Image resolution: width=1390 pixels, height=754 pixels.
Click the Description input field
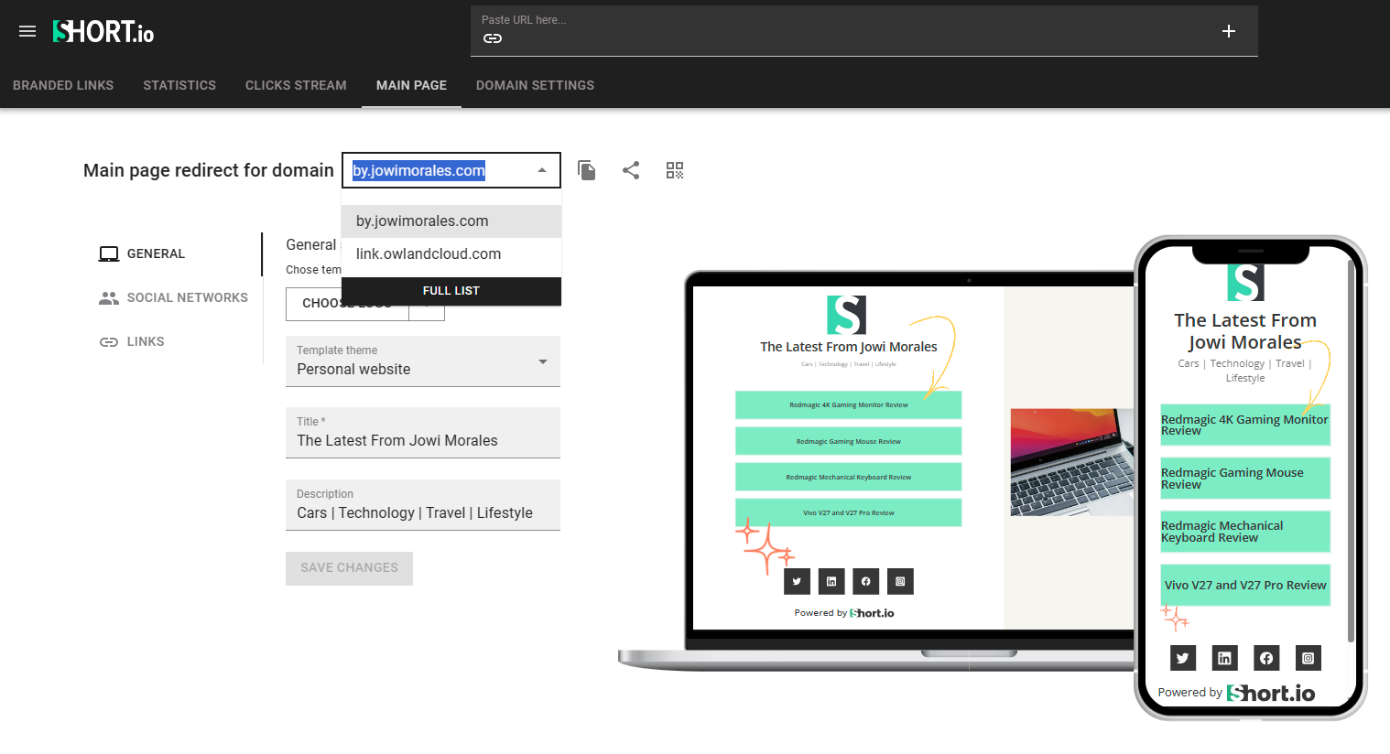[x=423, y=505]
